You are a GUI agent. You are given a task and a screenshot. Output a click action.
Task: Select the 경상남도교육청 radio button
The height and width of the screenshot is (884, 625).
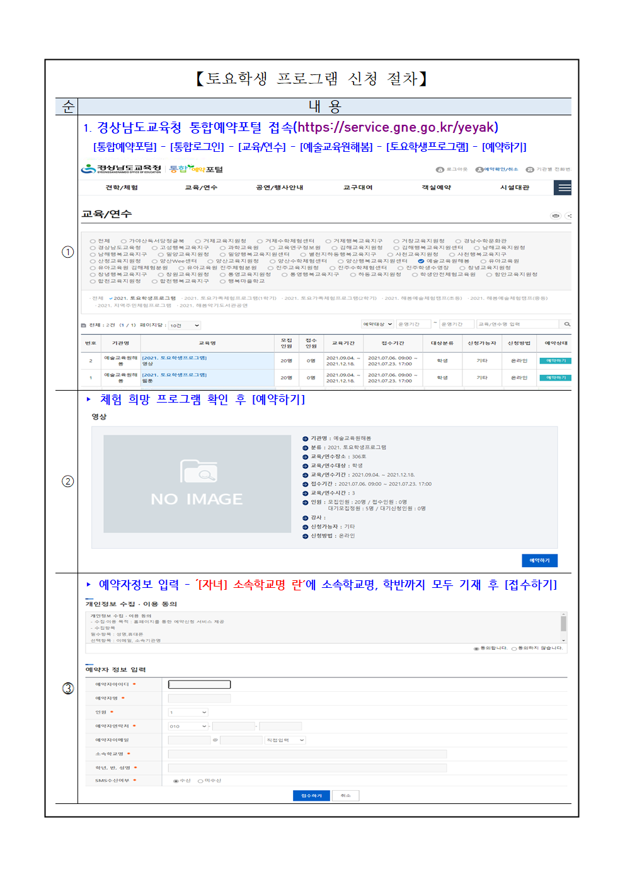tap(93, 248)
